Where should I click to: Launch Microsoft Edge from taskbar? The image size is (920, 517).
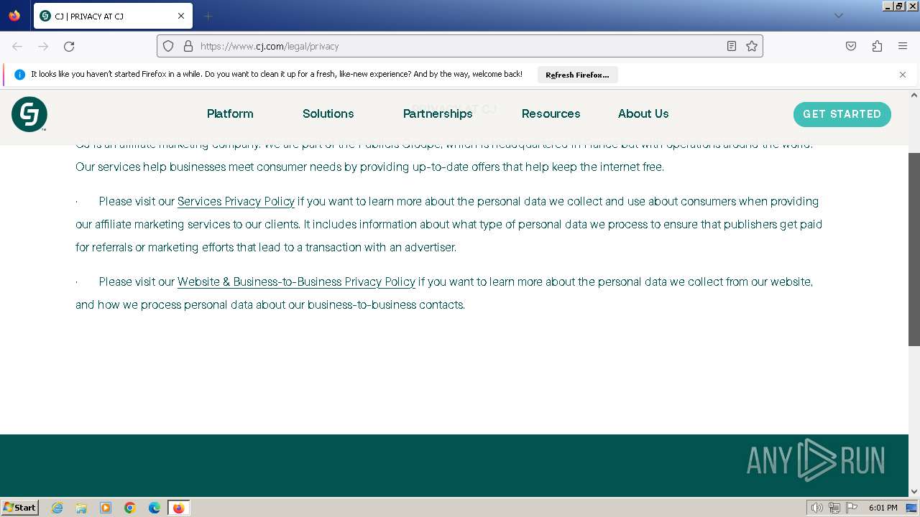click(x=155, y=508)
